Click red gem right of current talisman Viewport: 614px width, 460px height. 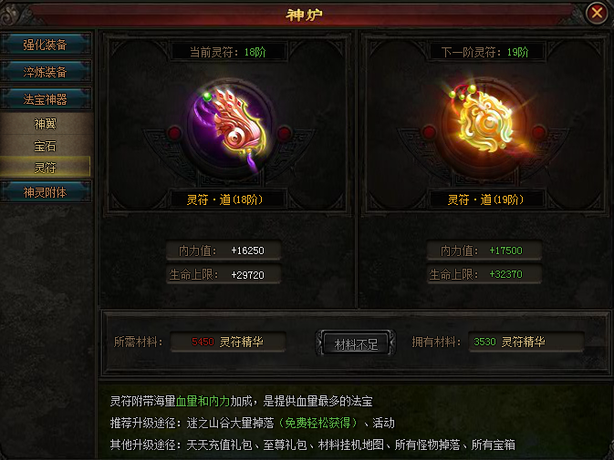284,133
